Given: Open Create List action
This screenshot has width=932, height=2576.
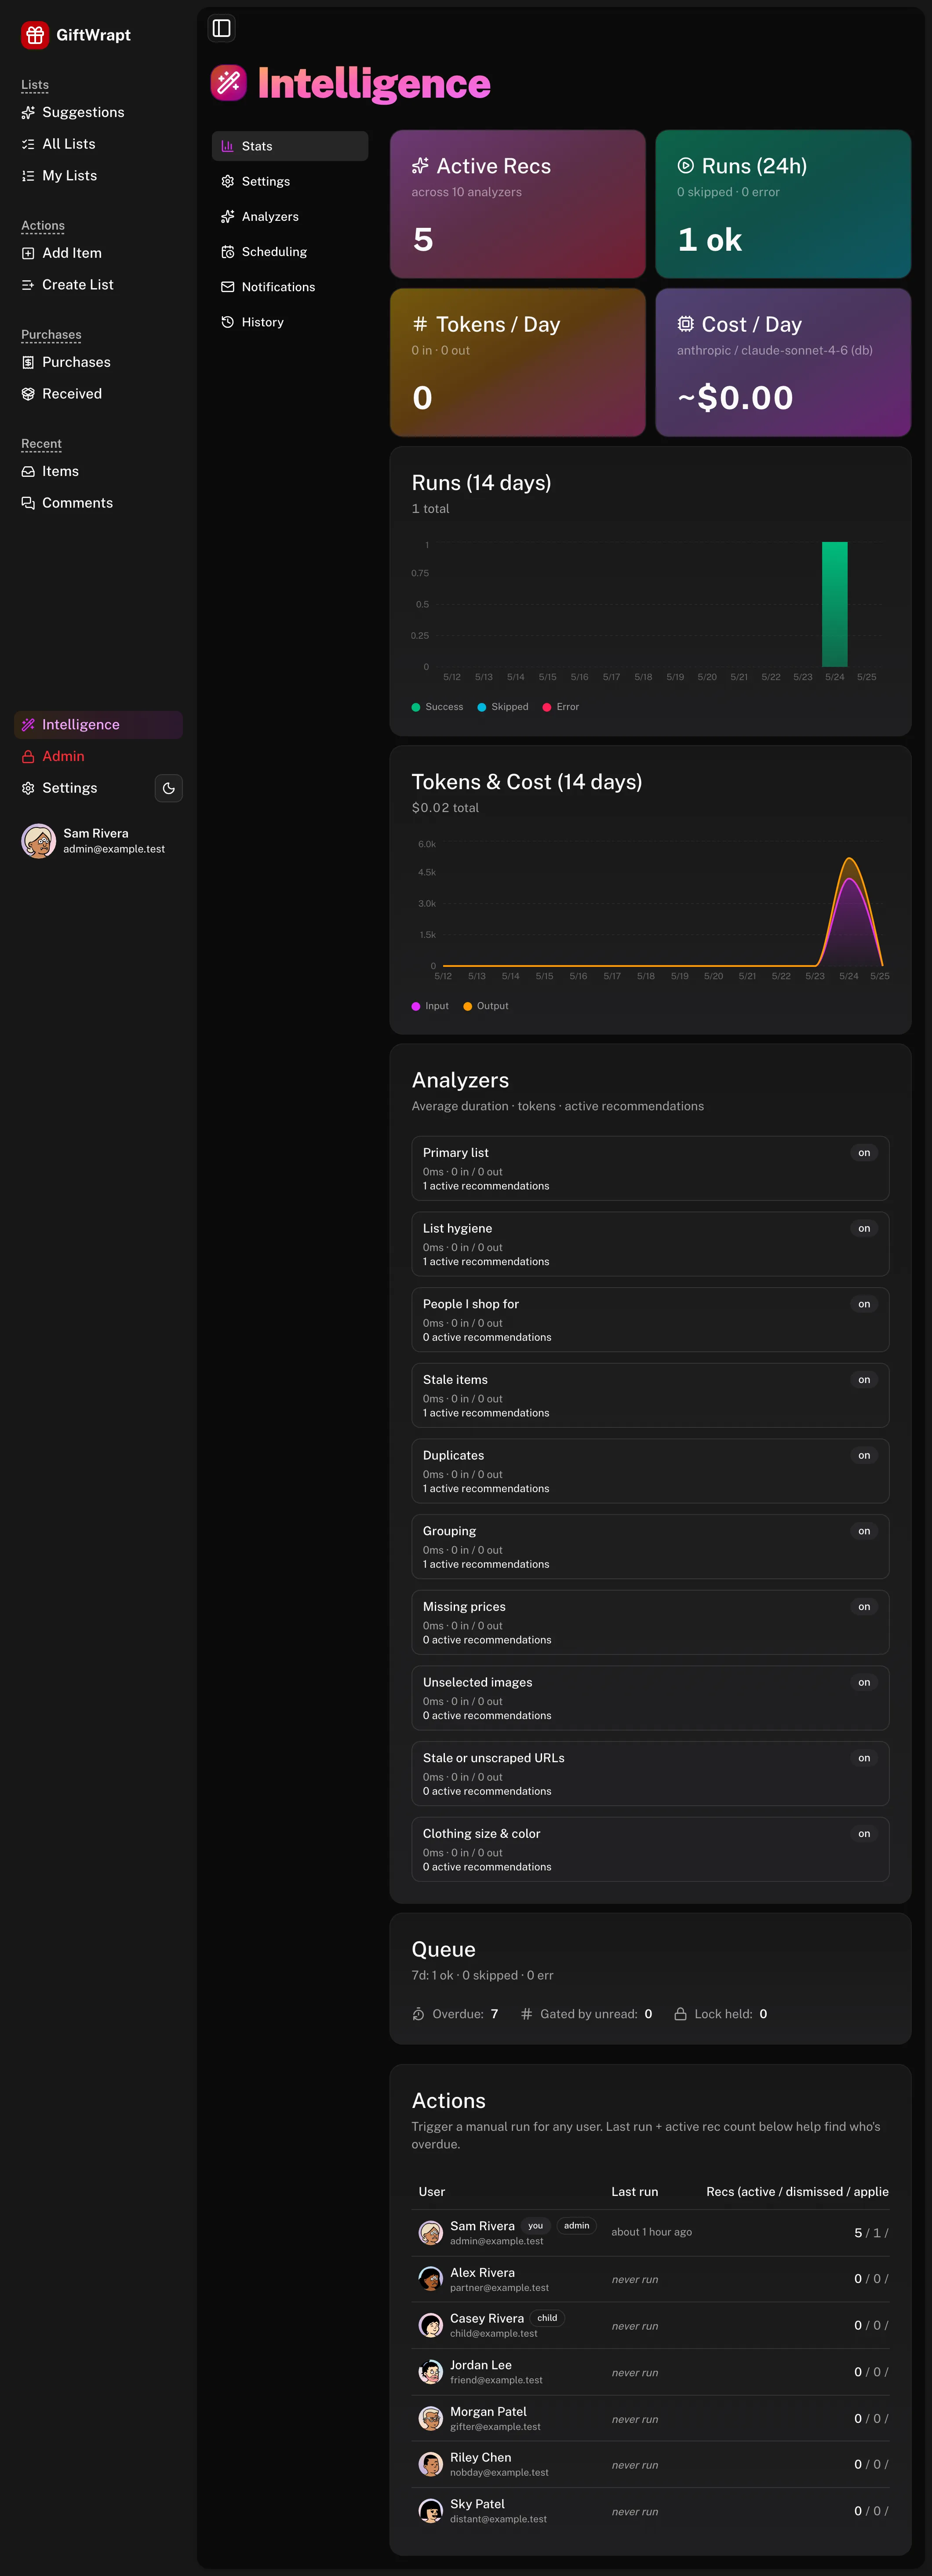Looking at the screenshot, I should [x=98, y=285].
